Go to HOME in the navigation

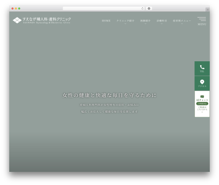coord(106,21)
